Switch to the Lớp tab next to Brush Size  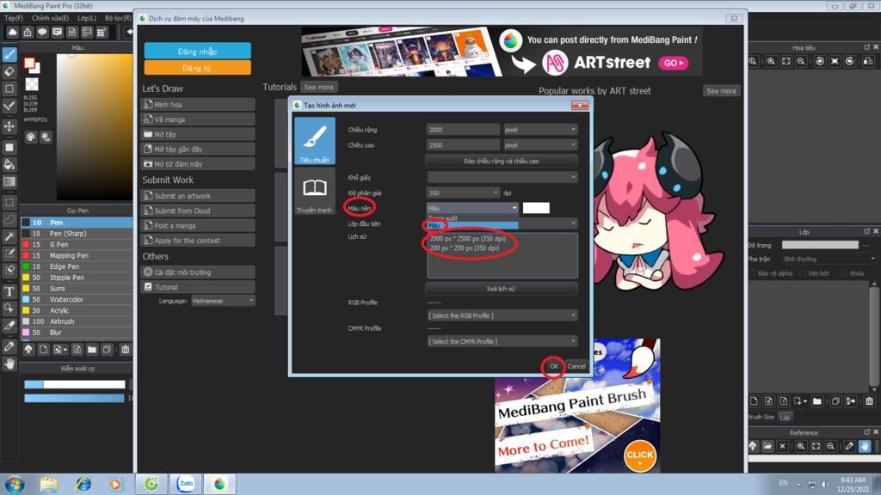(x=785, y=418)
